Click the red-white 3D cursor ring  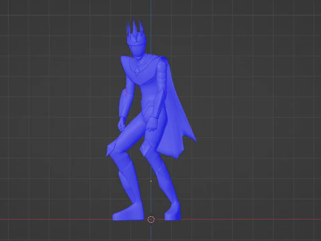(151, 220)
